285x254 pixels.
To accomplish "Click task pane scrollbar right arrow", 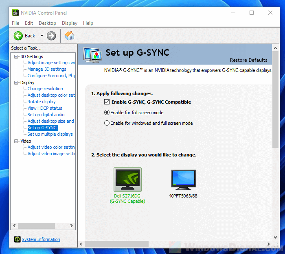I will [72, 226].
